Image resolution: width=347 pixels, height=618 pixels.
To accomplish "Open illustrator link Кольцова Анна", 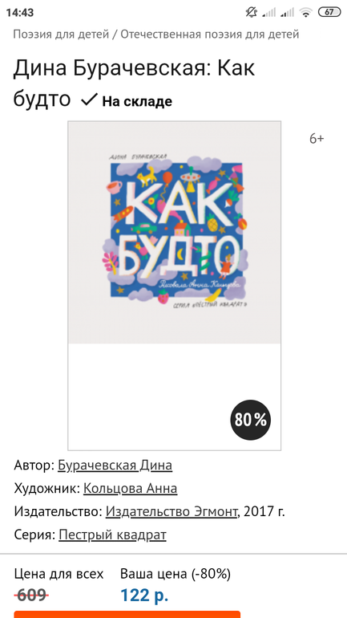I will point(130,489).
